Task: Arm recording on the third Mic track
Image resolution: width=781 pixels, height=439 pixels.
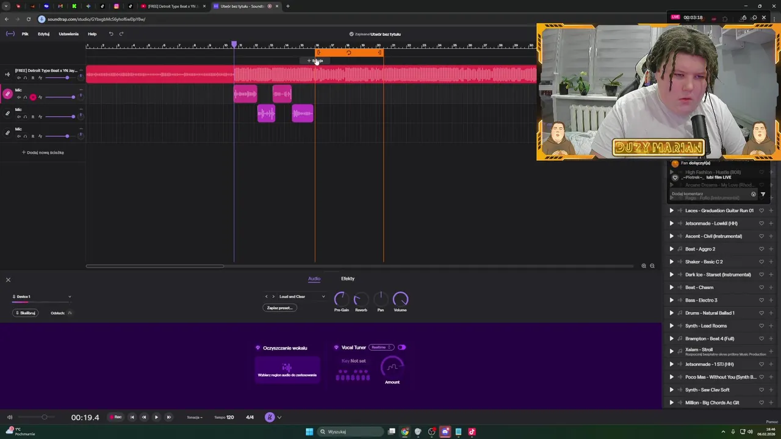Action: click(33, 136)
